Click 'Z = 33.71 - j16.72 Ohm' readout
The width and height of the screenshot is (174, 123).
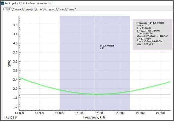click(x=148, y=31)
